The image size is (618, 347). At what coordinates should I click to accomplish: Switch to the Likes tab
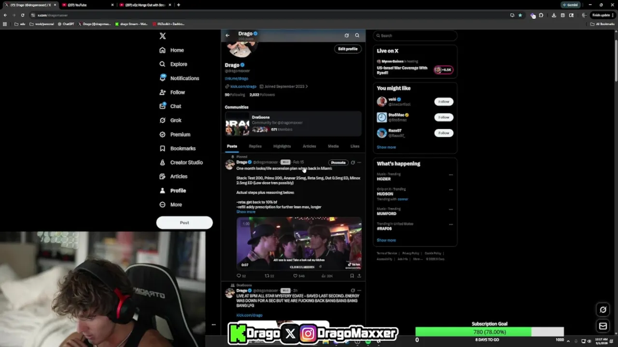tap(355, 146)
